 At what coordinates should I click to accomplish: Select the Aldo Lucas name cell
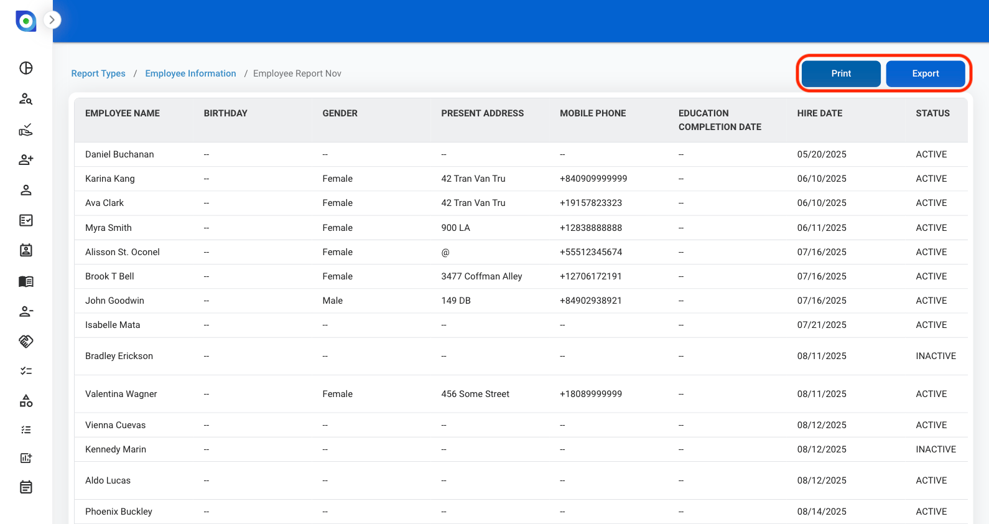coord(108,480)
